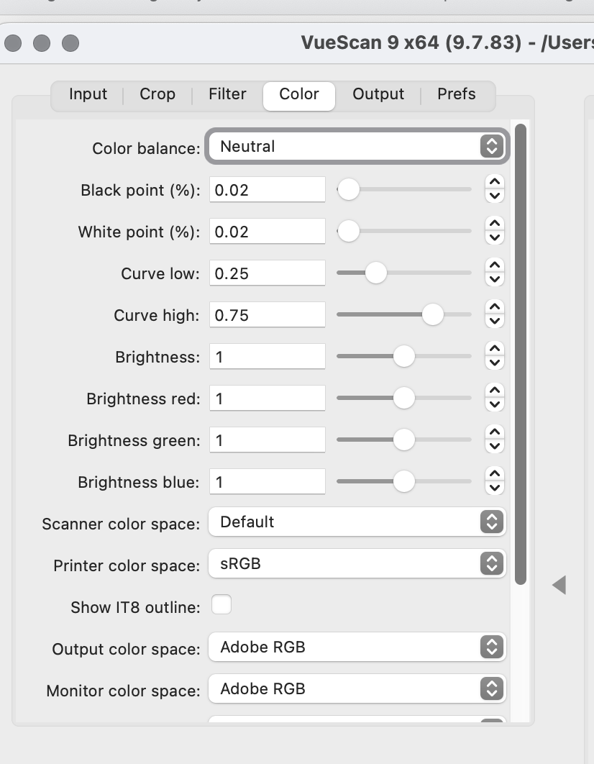Viewport: 594px width, 764px height.
Task: Open the Filter tab
Action: coord(227,94)
